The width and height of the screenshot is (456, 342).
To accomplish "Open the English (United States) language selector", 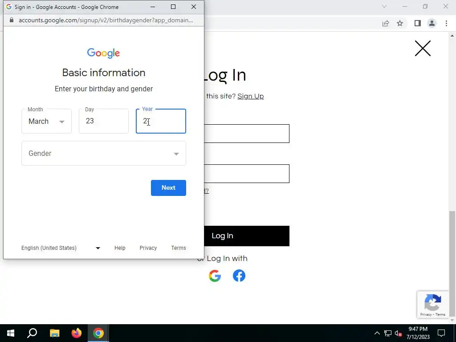I will [x=61, y=248].
